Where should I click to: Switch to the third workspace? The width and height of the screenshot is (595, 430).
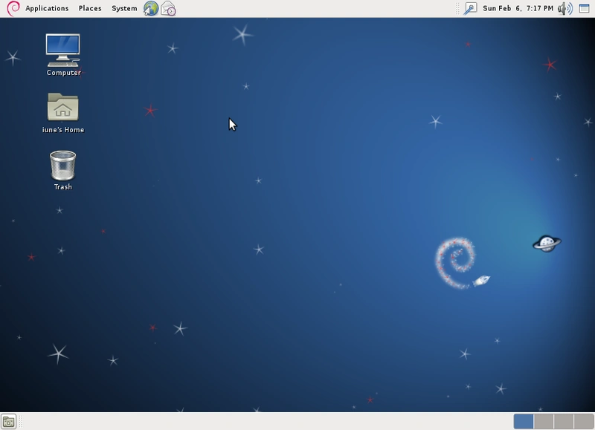click(x=564, y=421)
